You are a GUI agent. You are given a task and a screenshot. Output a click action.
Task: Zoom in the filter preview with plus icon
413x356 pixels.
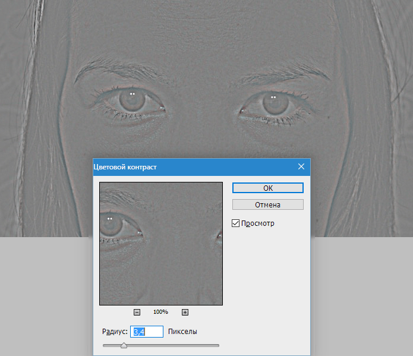coord(185,312)
